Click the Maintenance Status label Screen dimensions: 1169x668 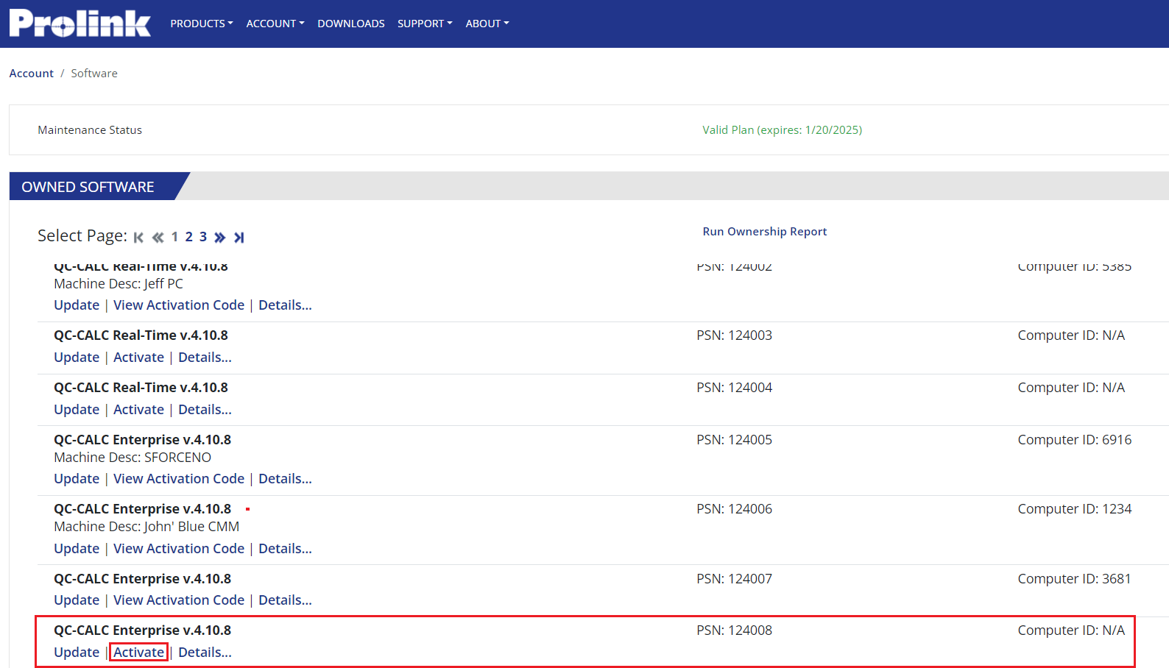pos(90,129)
